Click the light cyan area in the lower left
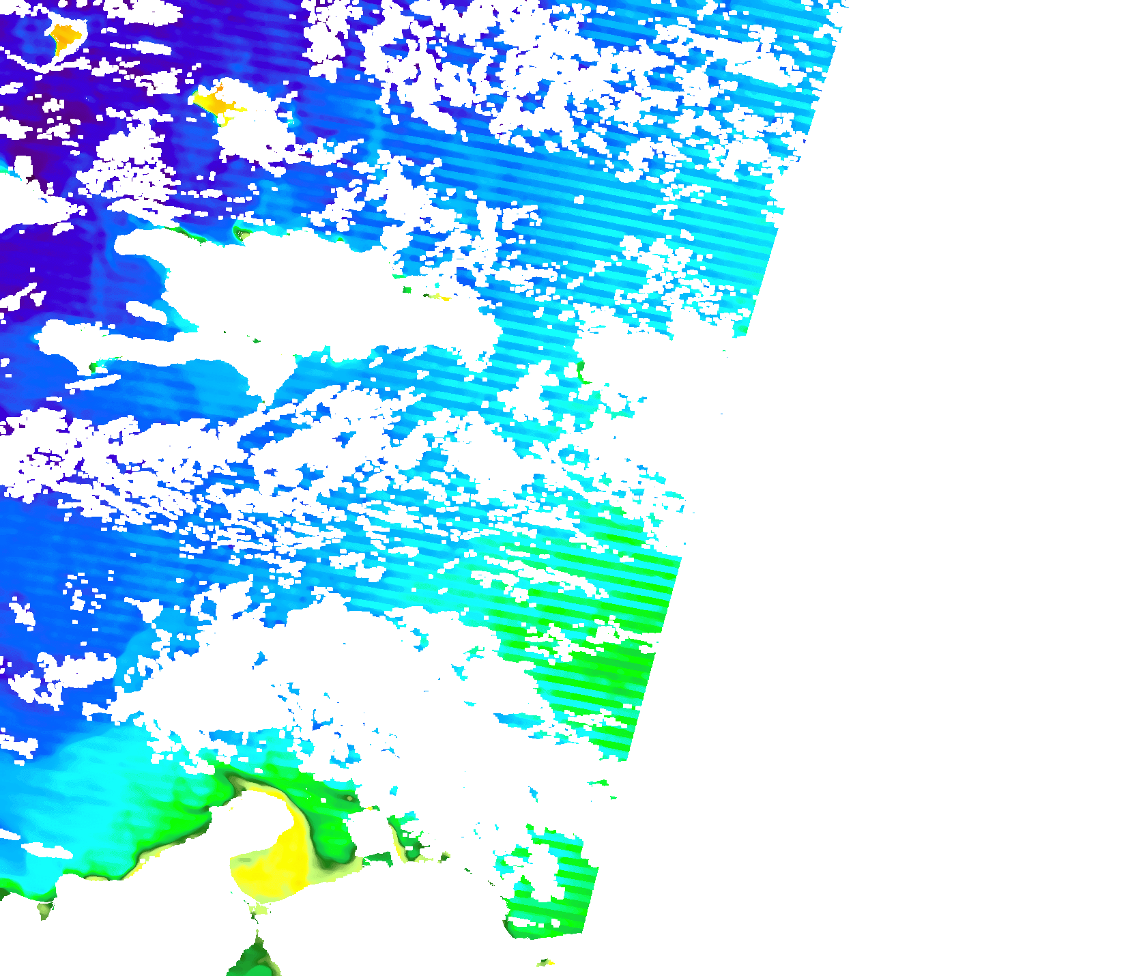1126x976 pixels. click(x=102, y=792)
